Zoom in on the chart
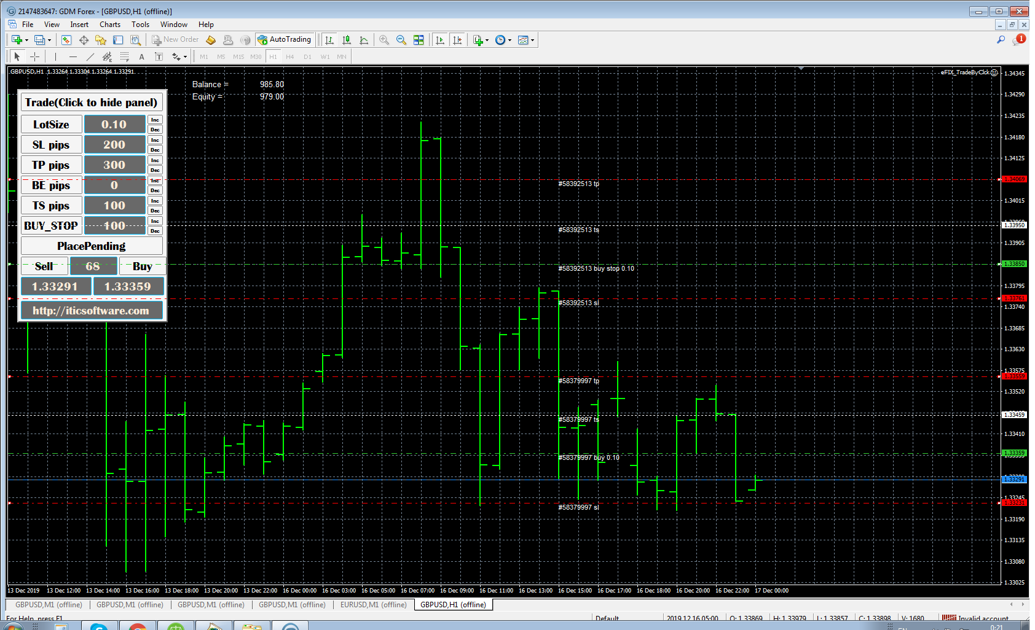 point(384,40)
